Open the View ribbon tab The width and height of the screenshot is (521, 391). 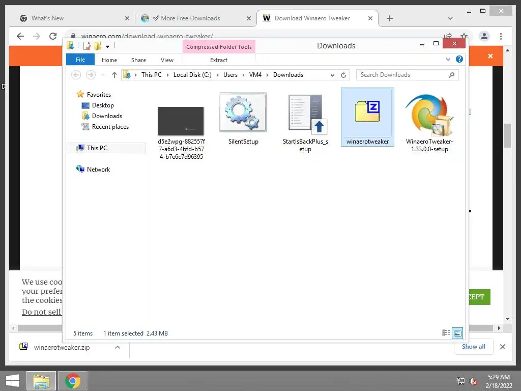167,60
